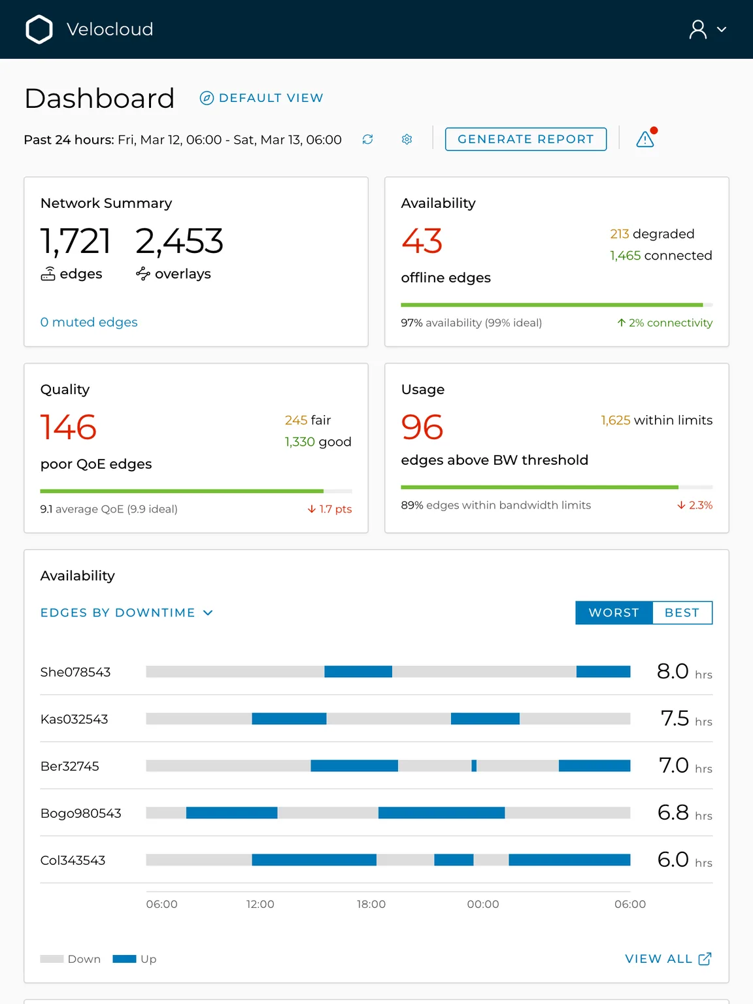The image size is (753, 1004).
Task: Select edge Bogo980543 row label
Action: [x=81, y=813]
